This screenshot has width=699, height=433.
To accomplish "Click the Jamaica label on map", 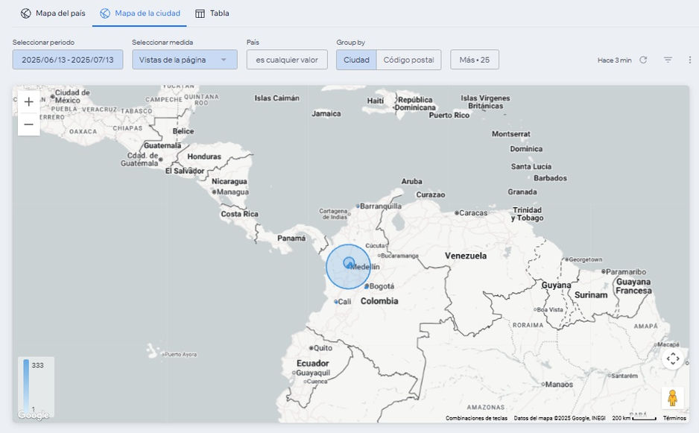I will (x=326, y=114).
